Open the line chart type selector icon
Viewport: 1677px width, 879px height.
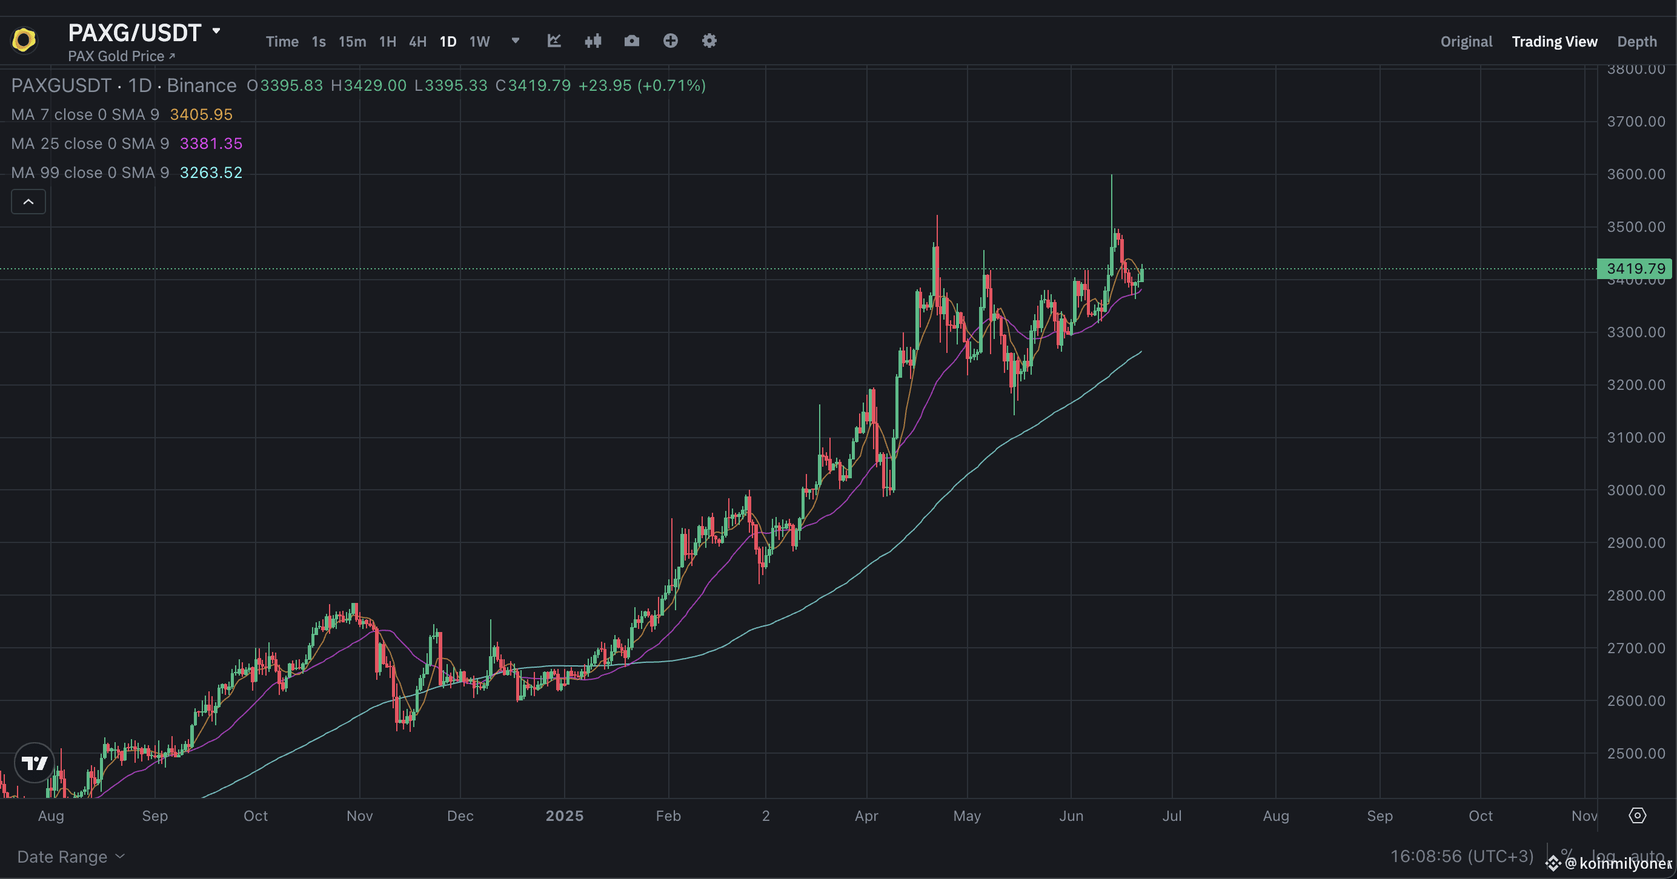pyautogui.click(x=554, y=41)
